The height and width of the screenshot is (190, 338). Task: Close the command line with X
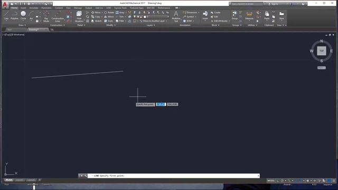click(81, 176)
